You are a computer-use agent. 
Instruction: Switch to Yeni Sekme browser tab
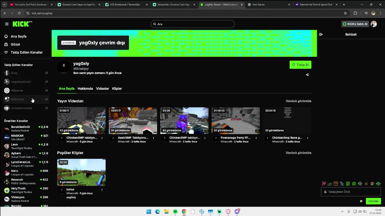tap(269, 4)
